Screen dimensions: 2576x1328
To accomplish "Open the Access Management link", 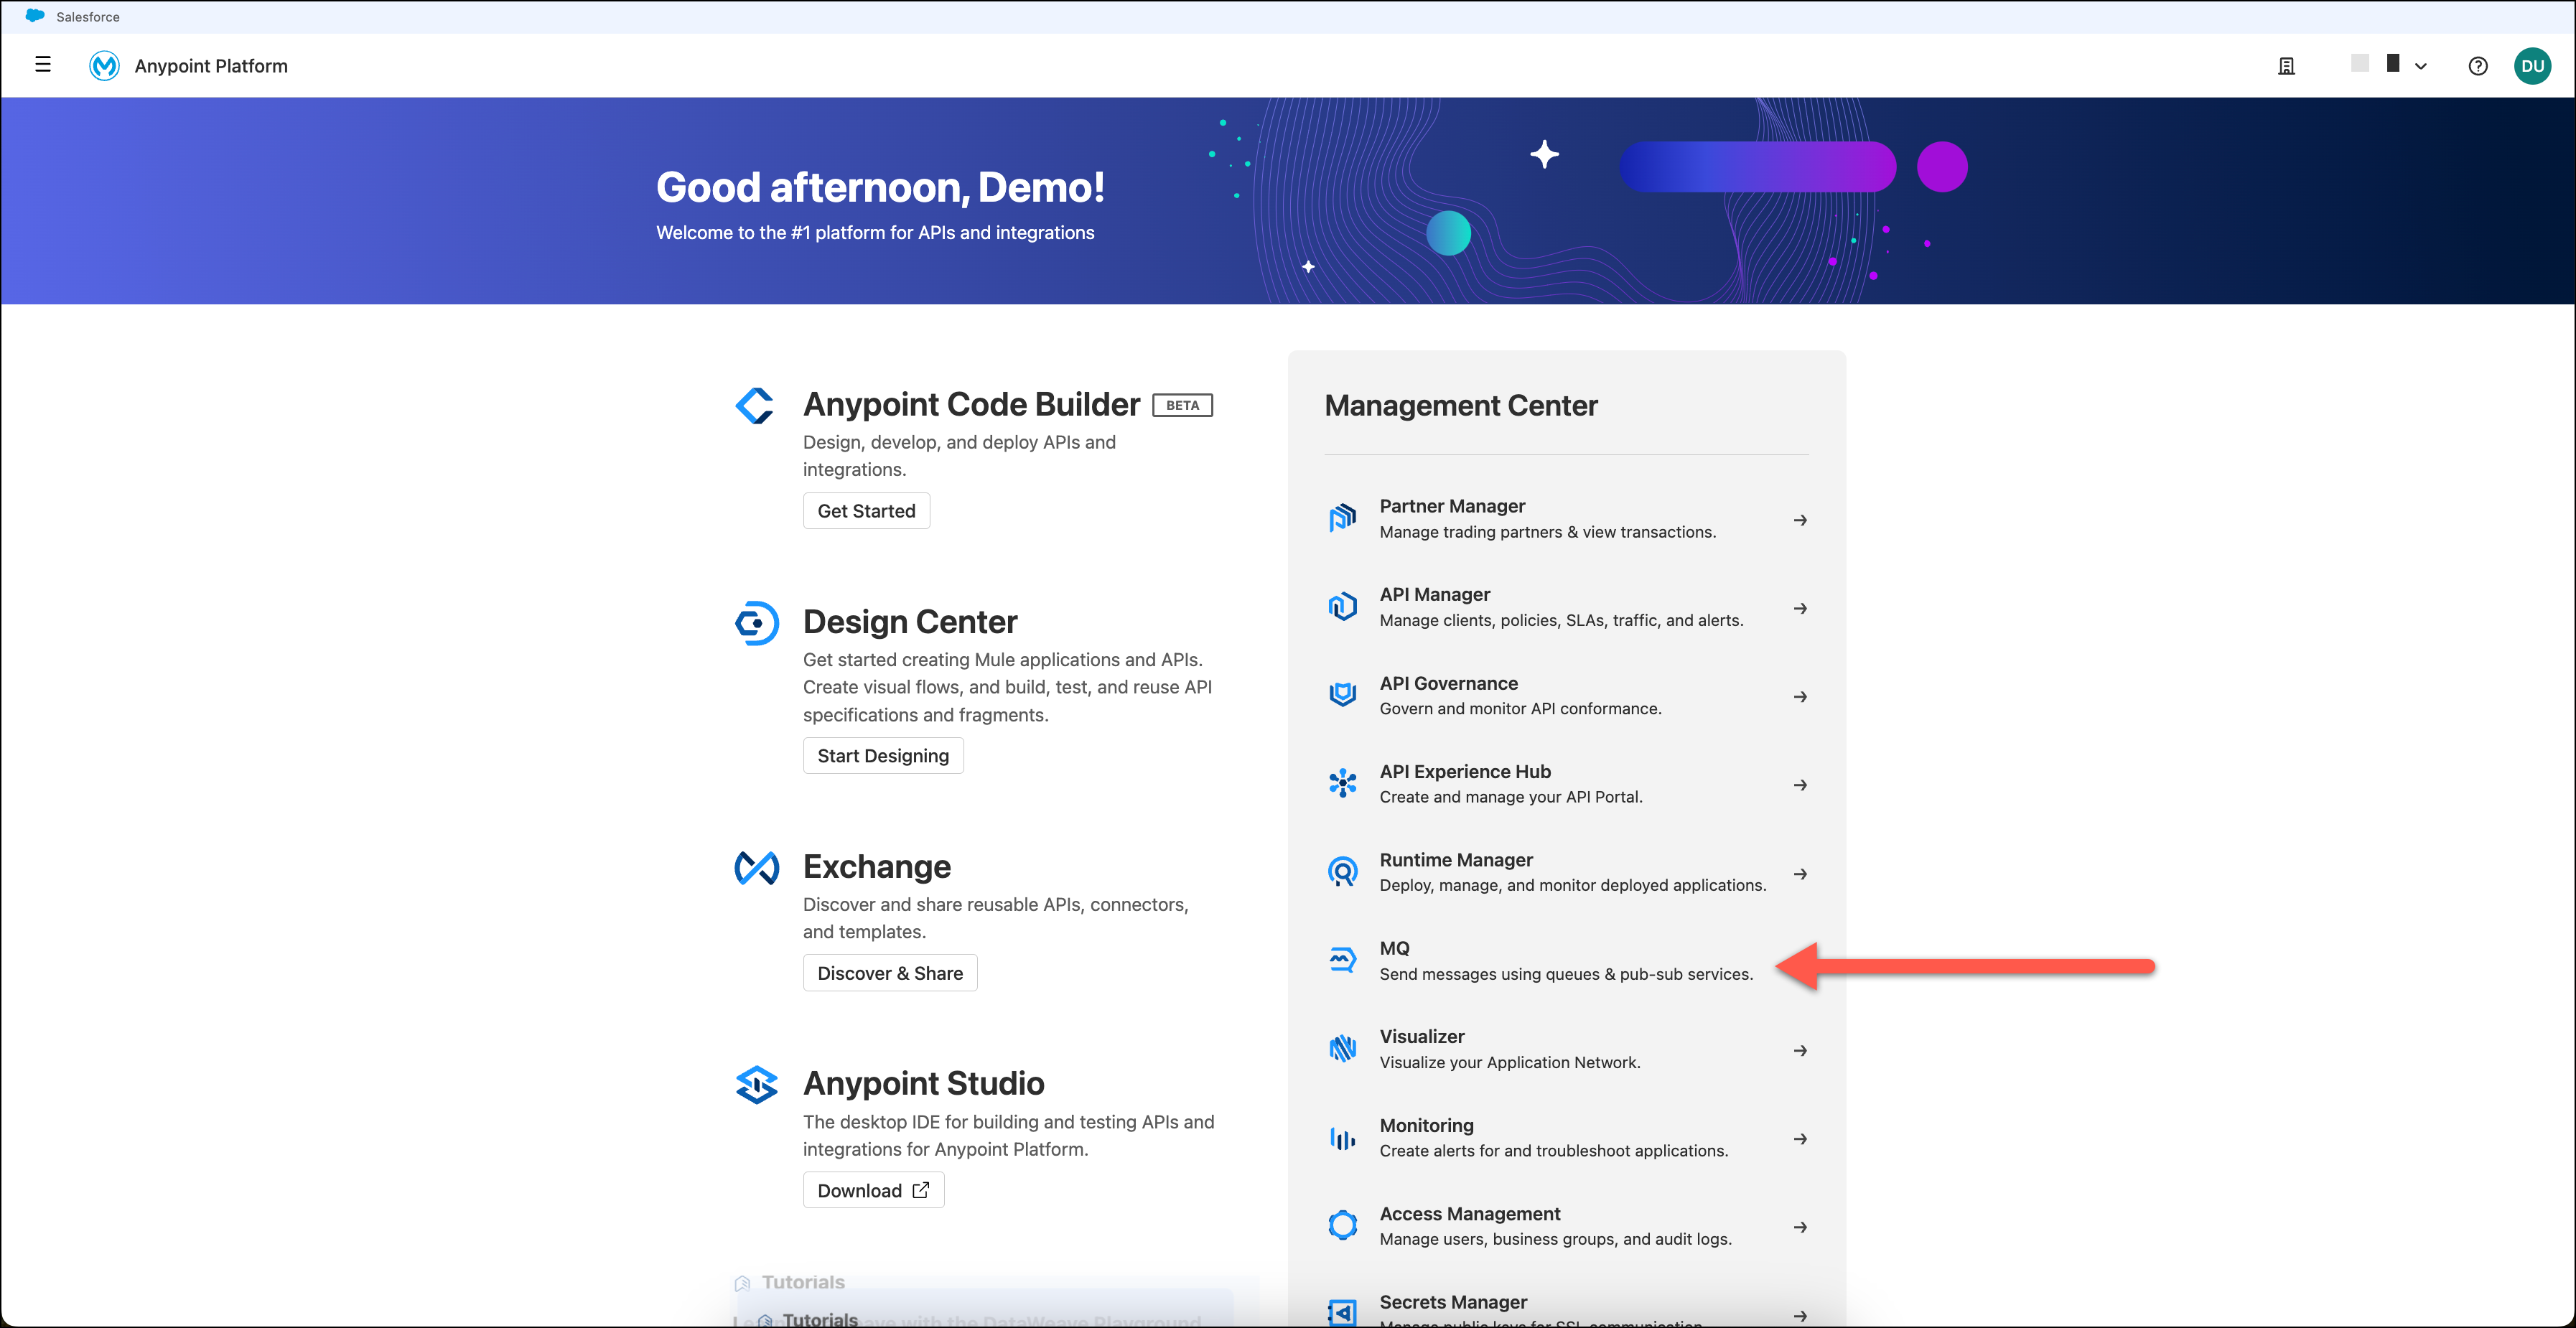I will 1470,1213.
